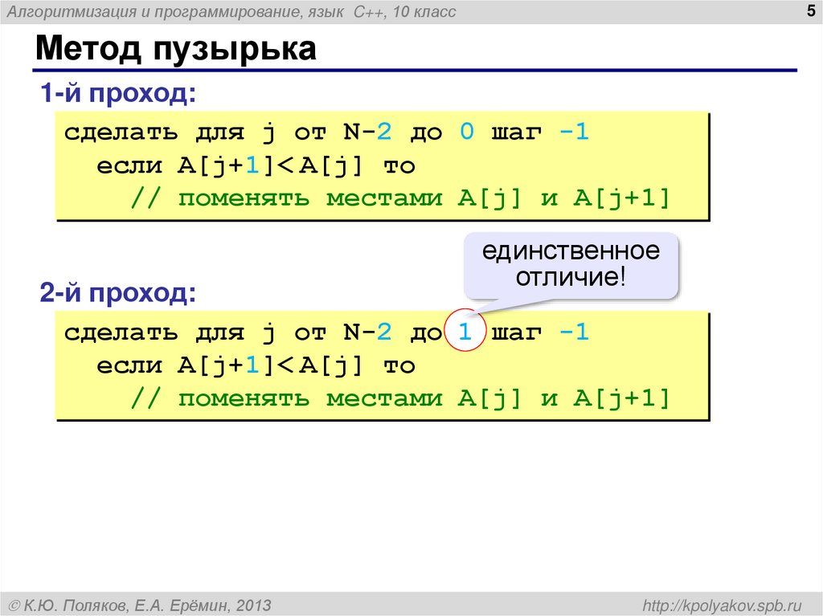Click the red-circled 1 in second code block
Screen dimensions: 823x616
point(465,331)
